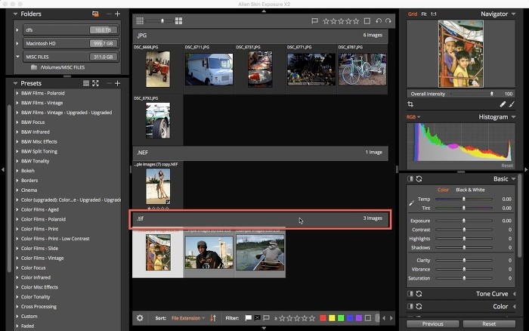
Task: Reset the Basic panel with its circular arrow icon
Action: coord(419,179)
